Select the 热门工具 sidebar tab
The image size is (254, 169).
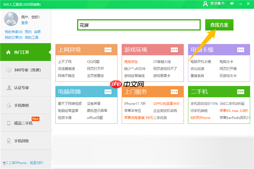(x=25, y=52)
